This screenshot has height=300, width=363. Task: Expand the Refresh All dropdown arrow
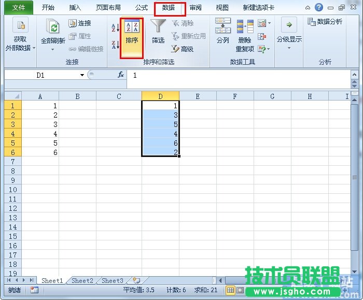coord(53,50)
